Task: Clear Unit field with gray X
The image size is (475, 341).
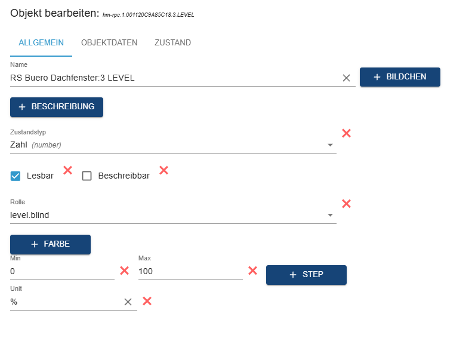Action: point(128,302)
